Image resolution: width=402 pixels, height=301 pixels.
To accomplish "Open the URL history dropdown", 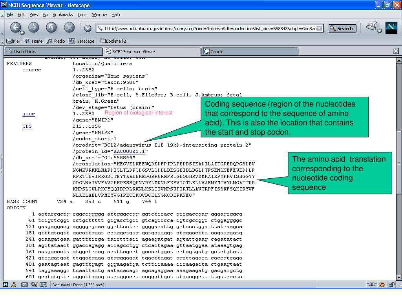I will (x=320, y=28).
